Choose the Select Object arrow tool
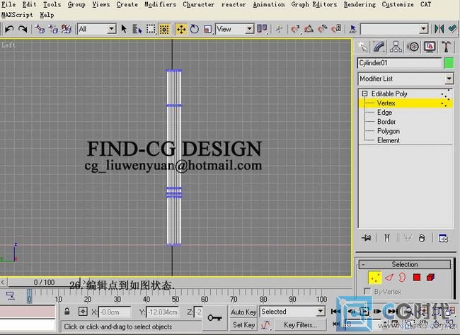 coord(124,29)
